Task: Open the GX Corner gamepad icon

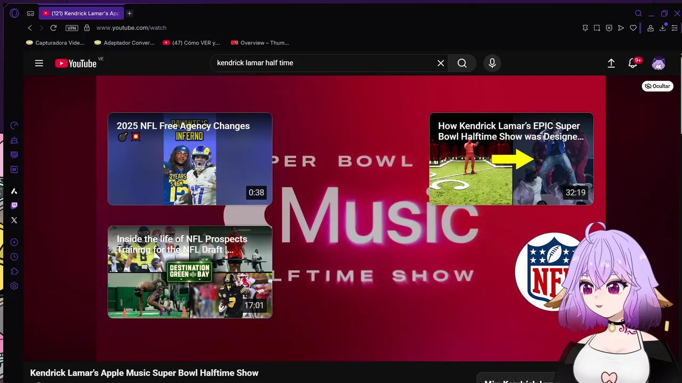Action: pos(30,13)
